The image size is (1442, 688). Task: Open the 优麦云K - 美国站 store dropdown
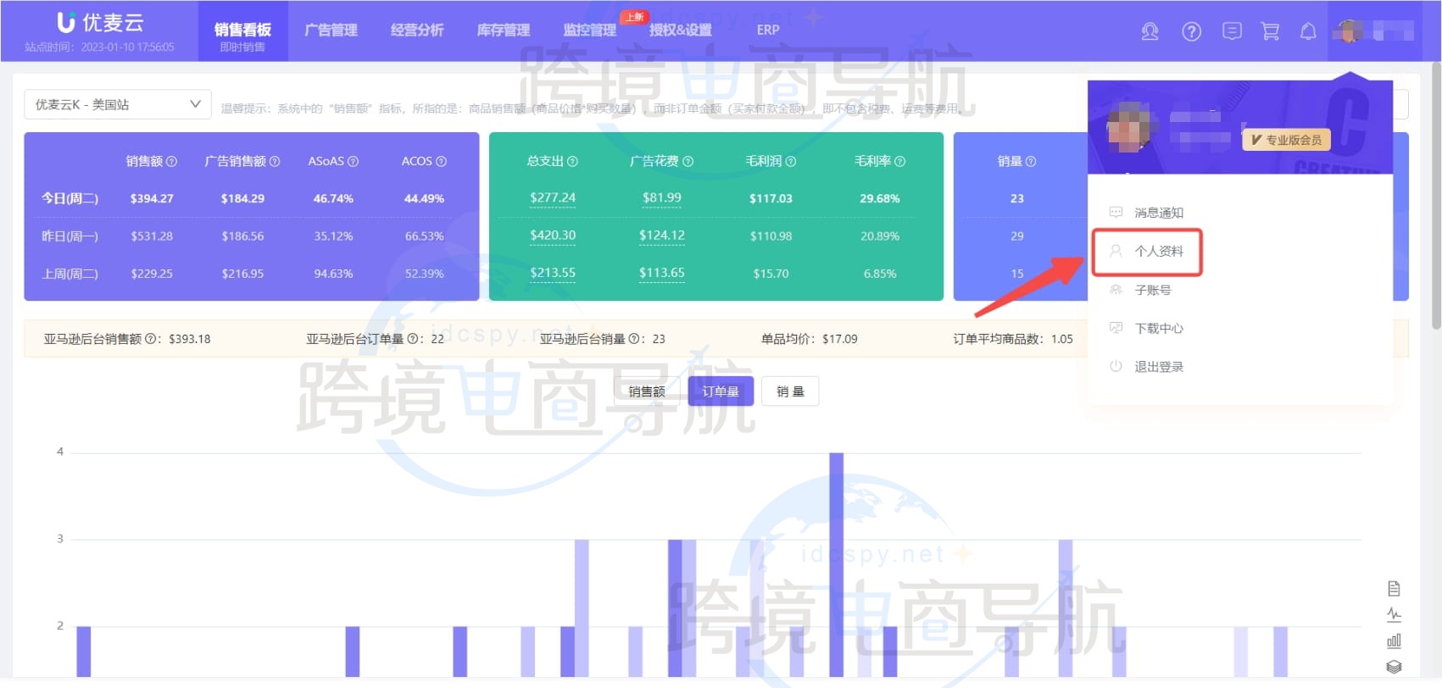coord(118,104)
